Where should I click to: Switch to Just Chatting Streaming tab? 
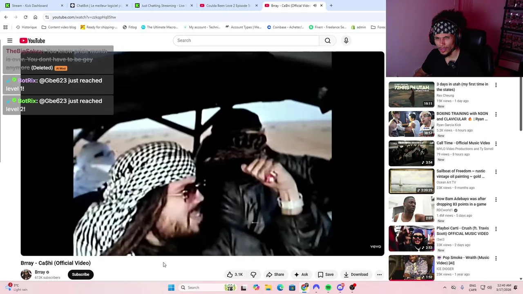click(x=164, y=6)
